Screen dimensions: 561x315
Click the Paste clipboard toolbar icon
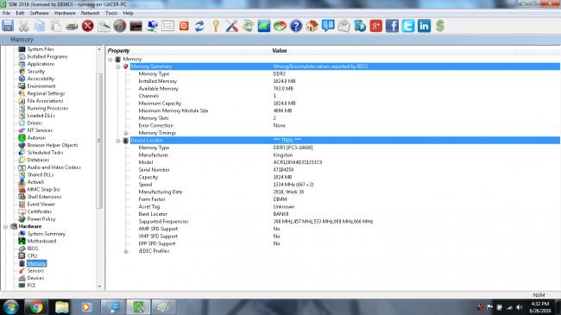coord(55,26)
